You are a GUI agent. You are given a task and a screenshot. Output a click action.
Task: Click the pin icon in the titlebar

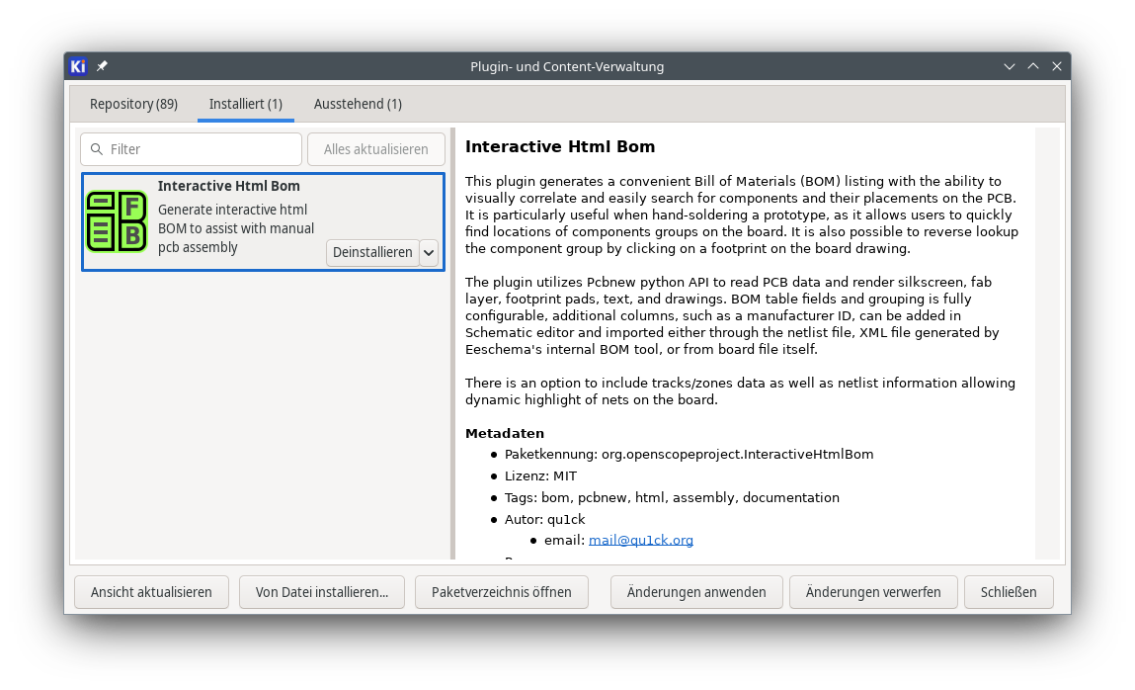click(102, 66)
